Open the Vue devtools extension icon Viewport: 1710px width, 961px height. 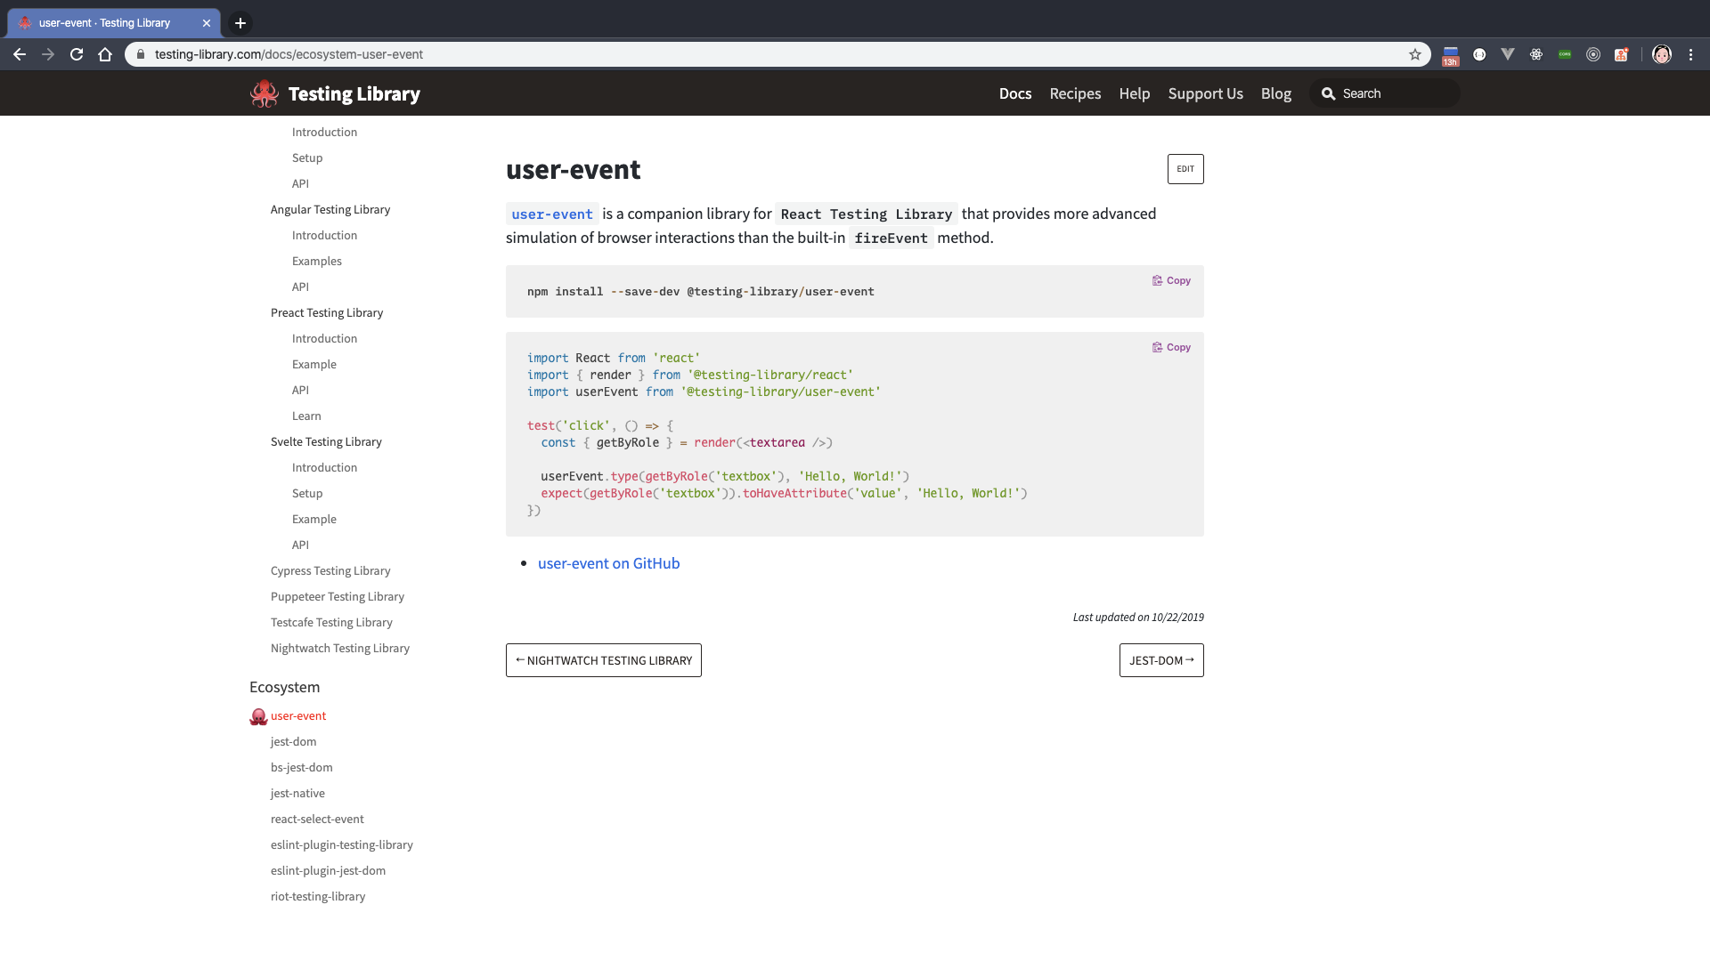1508,54
